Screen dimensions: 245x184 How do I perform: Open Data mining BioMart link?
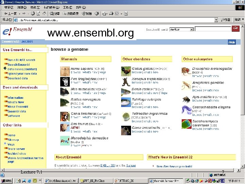pyautogui.click(x=22, y=69)
